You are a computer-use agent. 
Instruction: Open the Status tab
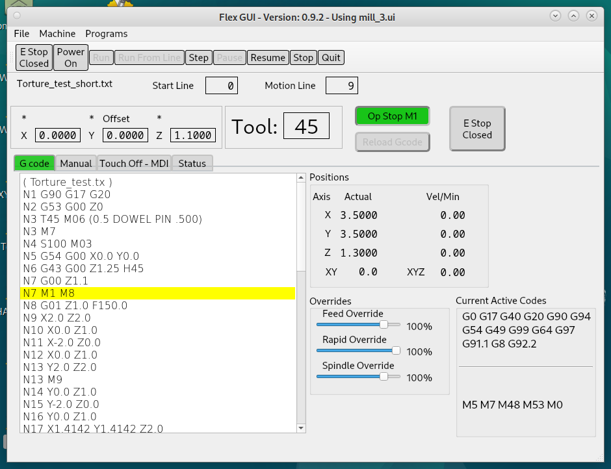(192, 163)
